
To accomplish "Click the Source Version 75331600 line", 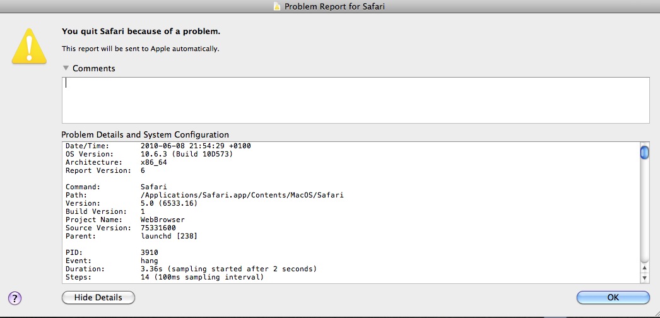I will [121, 228].
